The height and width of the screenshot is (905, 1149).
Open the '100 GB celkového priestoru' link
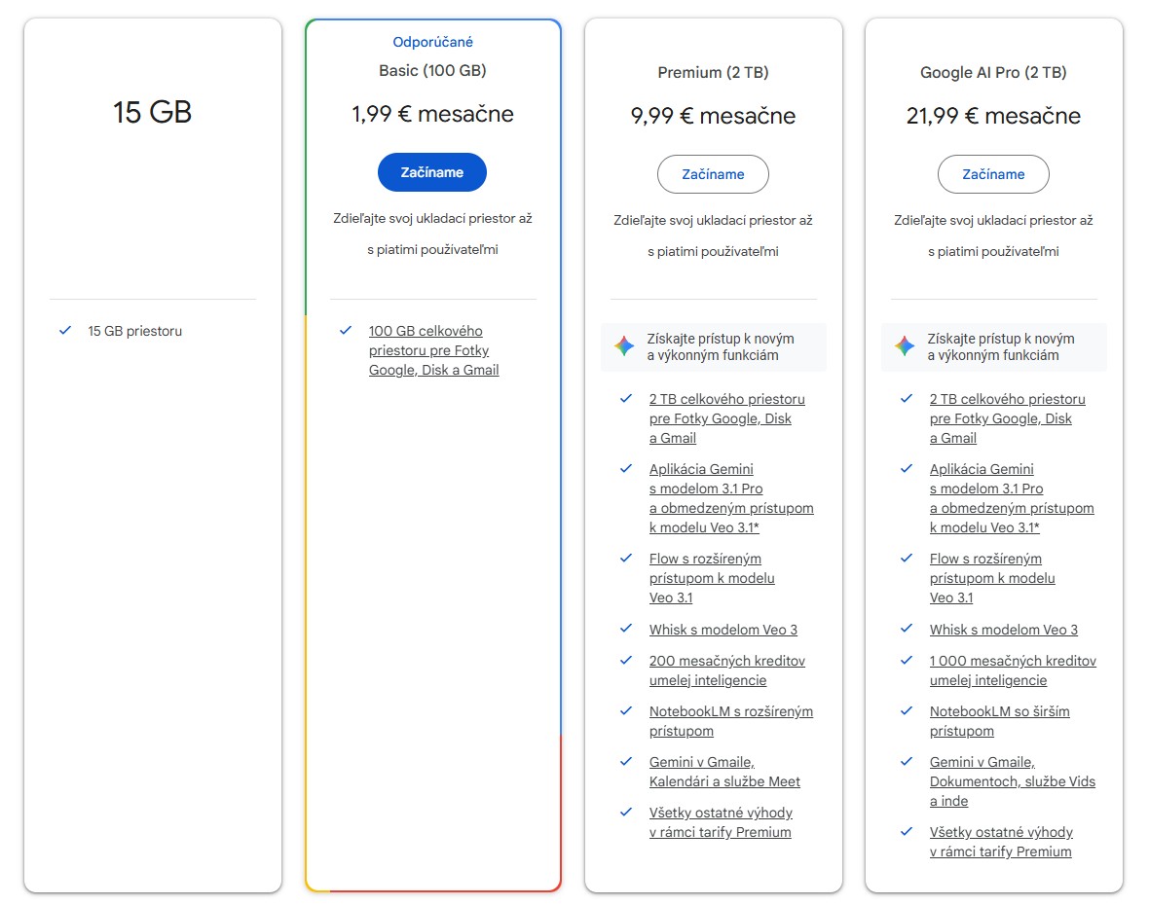433,350
